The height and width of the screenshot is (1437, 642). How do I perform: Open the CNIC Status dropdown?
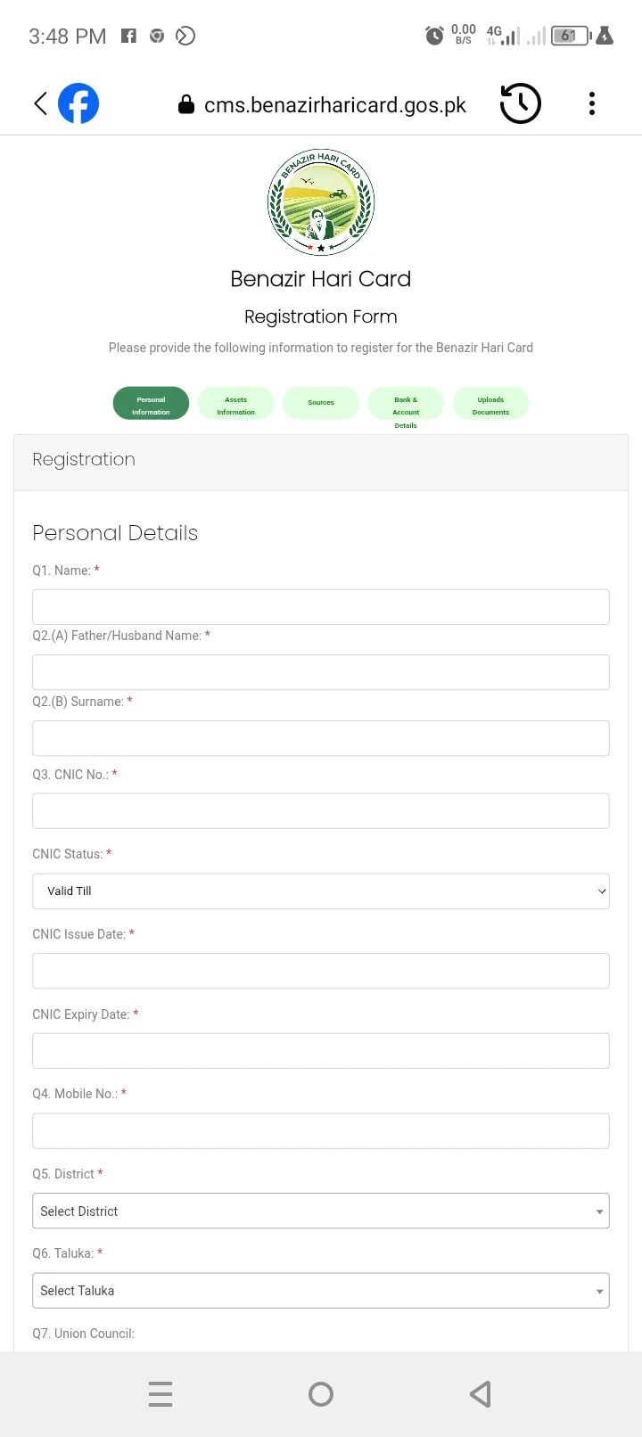pos(321,891)
